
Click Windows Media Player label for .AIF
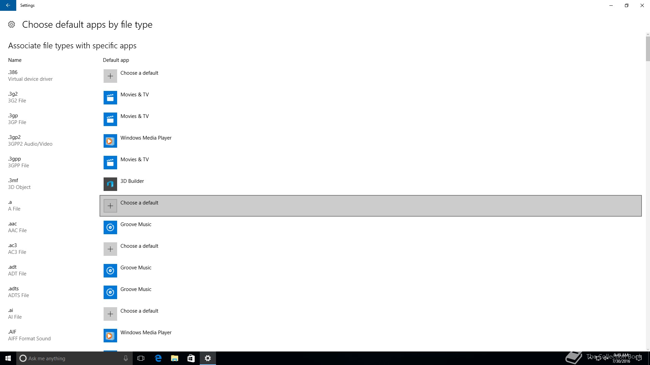click(146, 333)
